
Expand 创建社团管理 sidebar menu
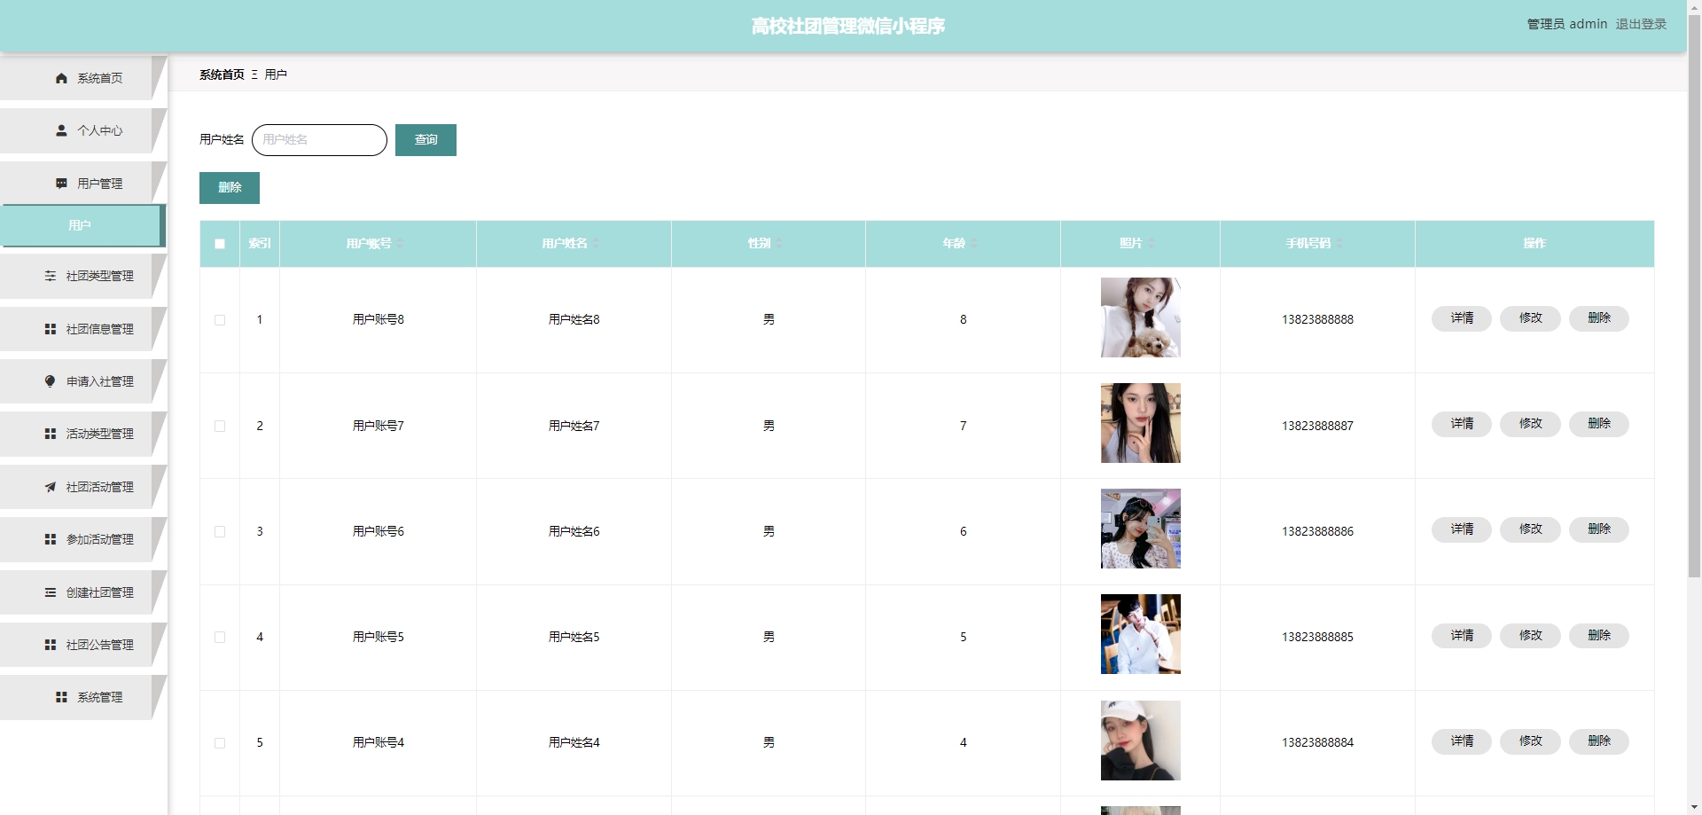pyautogui.click(x=83, y=592)
